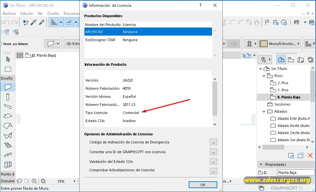Open the Ver menu
This screenshot has width=316, height=192.
pyautogui.click(x=40, y=14)
